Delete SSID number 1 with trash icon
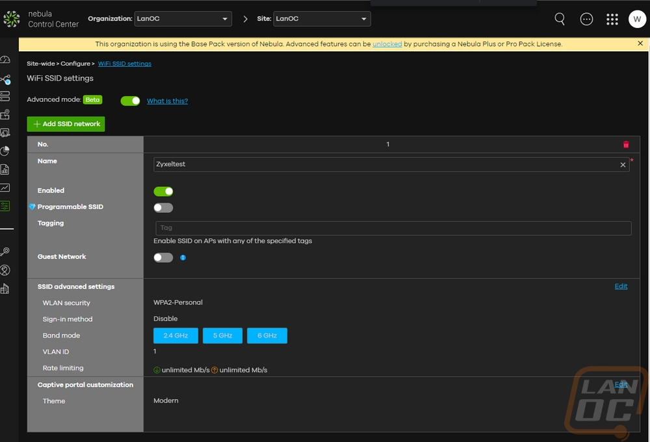This screenshot has width=650, height=442. (x=626, y=145)
